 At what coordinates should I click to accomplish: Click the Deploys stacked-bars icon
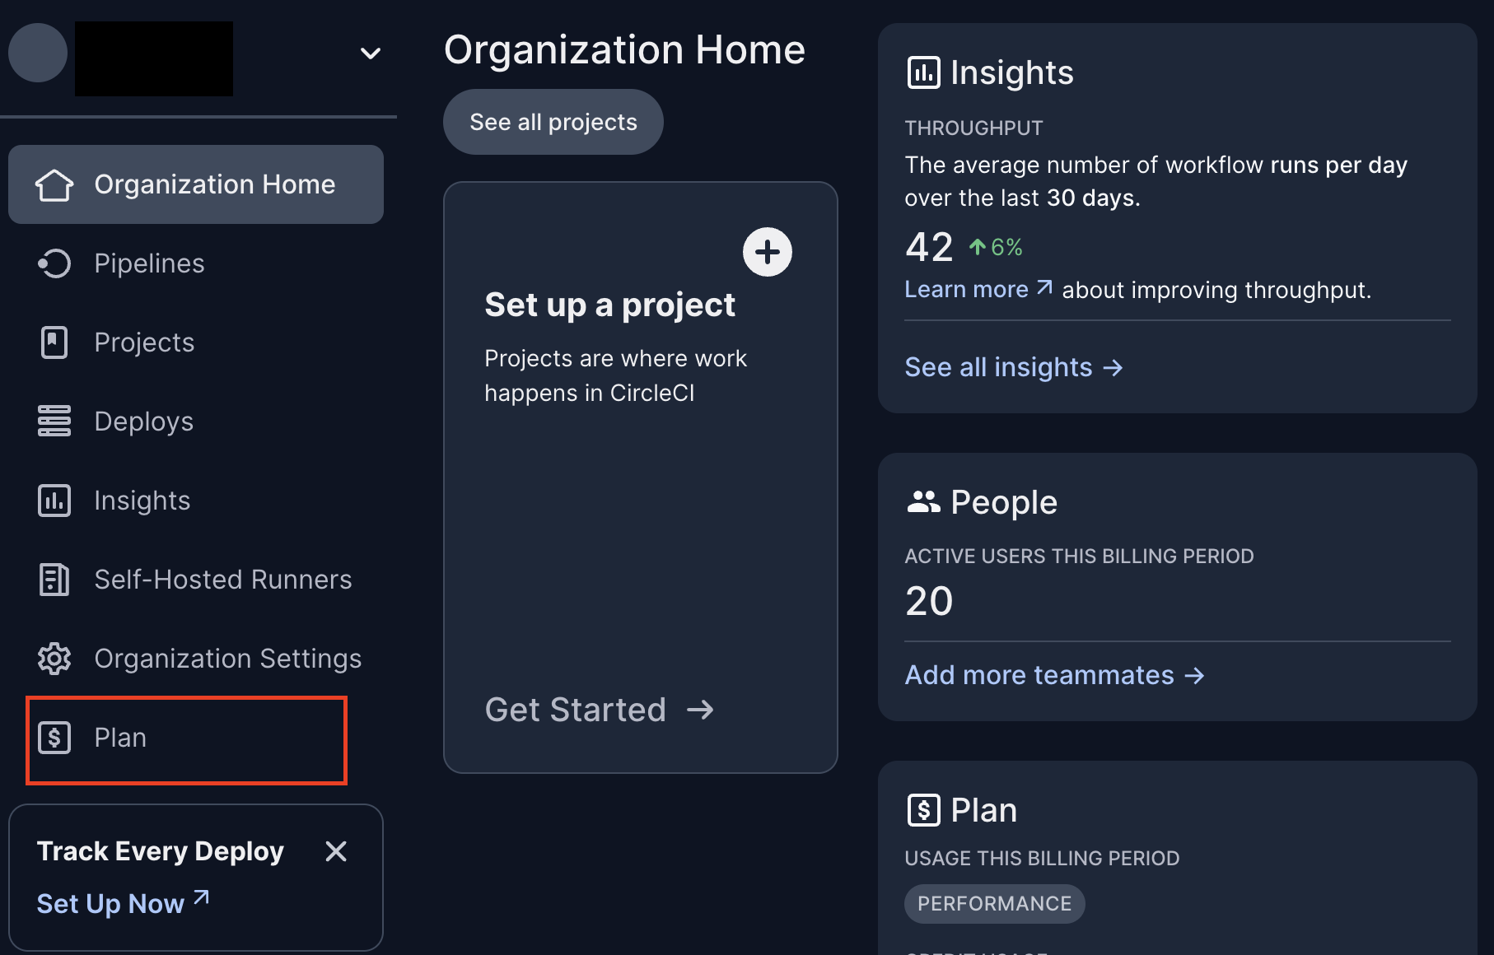[x=54, y=421]
